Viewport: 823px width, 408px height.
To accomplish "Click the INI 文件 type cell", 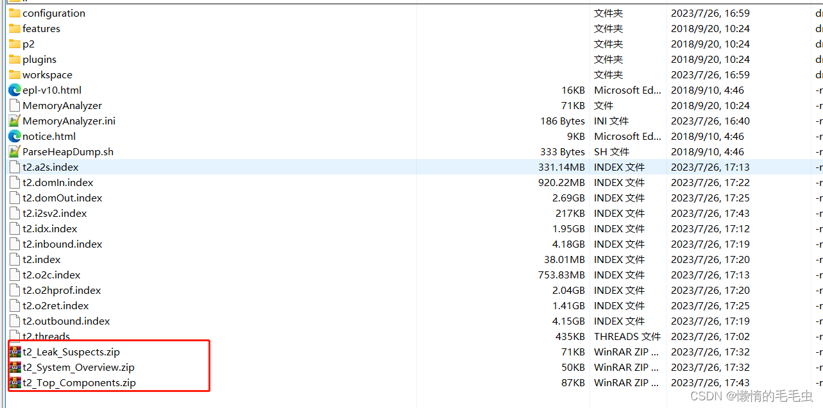I will click(x=611, y=121).
